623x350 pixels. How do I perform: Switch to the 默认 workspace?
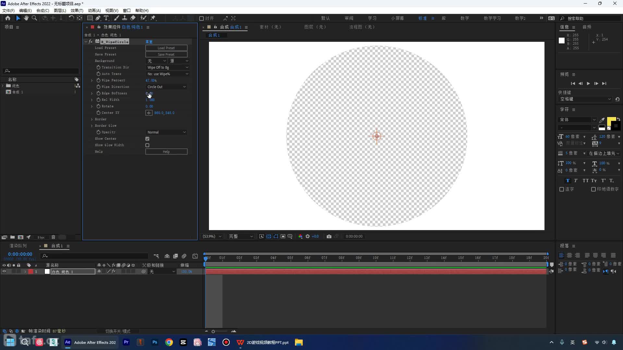point(325,18)
